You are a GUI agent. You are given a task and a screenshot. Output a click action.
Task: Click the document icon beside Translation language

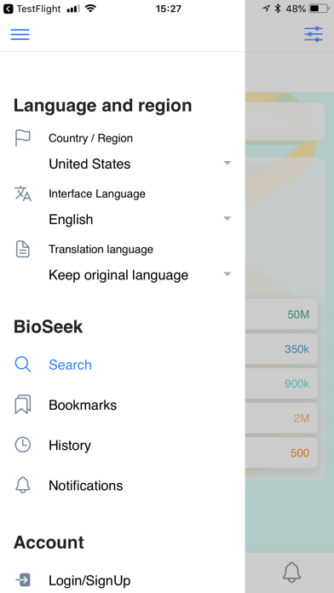point(23,250)
